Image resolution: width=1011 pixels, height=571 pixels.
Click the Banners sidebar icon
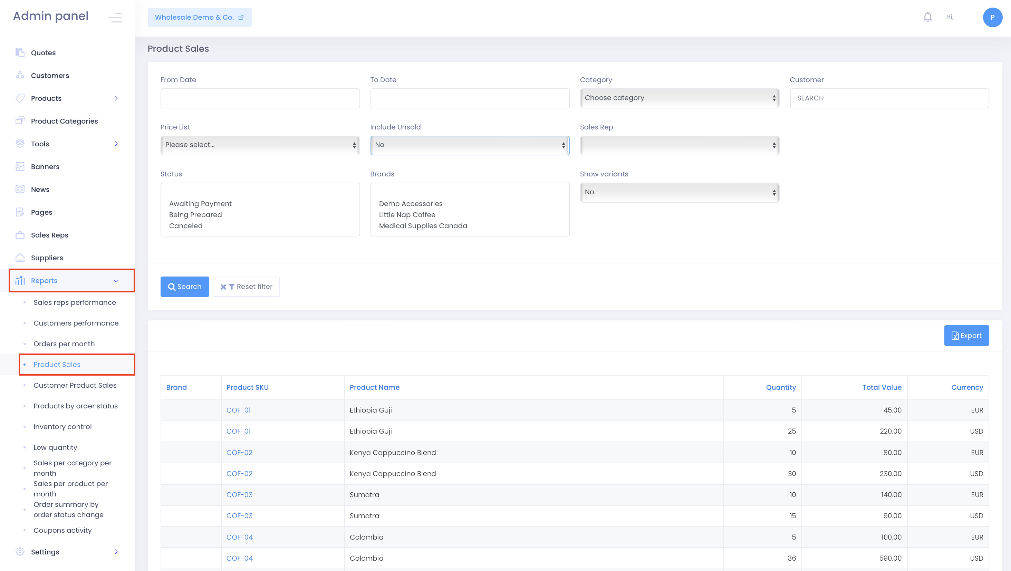coord(20,166)
